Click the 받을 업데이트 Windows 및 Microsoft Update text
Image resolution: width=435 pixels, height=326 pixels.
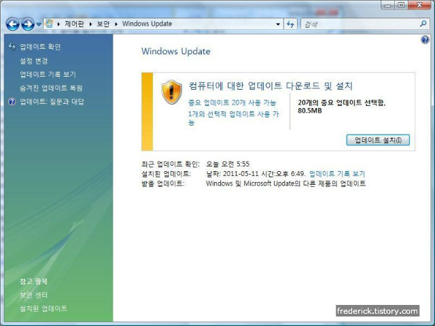285,183
